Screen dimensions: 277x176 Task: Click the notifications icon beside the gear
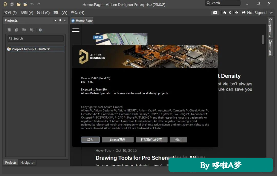(237, 13)
